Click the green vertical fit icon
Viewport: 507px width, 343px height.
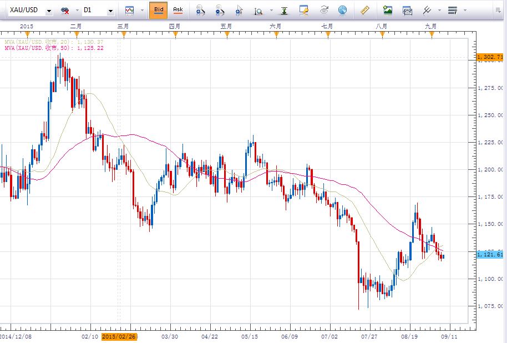(284, 10)
